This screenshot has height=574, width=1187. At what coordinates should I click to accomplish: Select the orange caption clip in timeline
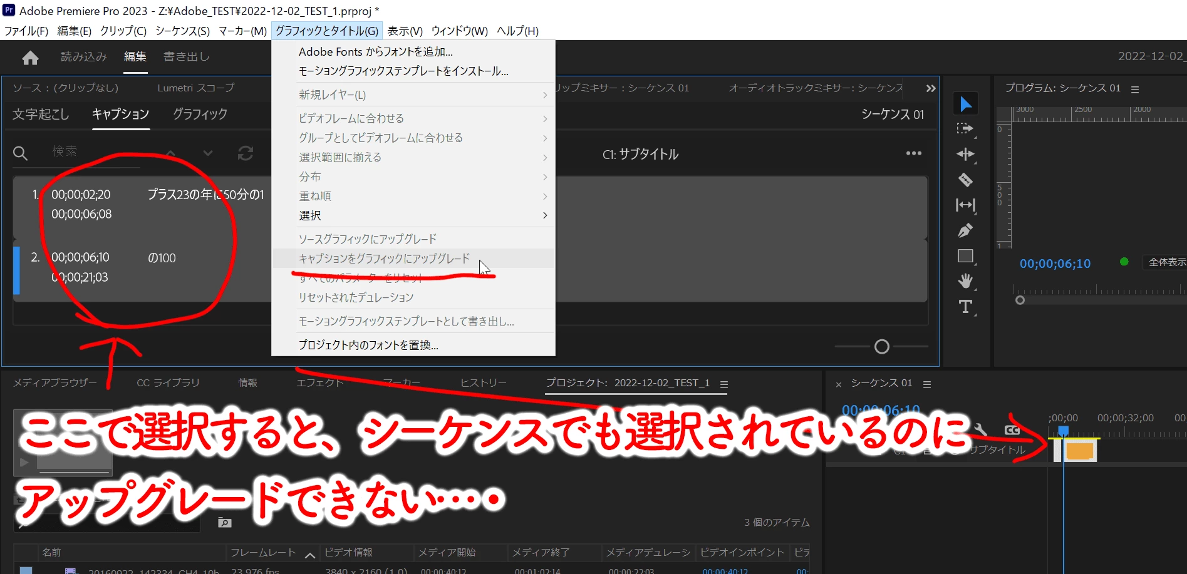pos(1079,451)
